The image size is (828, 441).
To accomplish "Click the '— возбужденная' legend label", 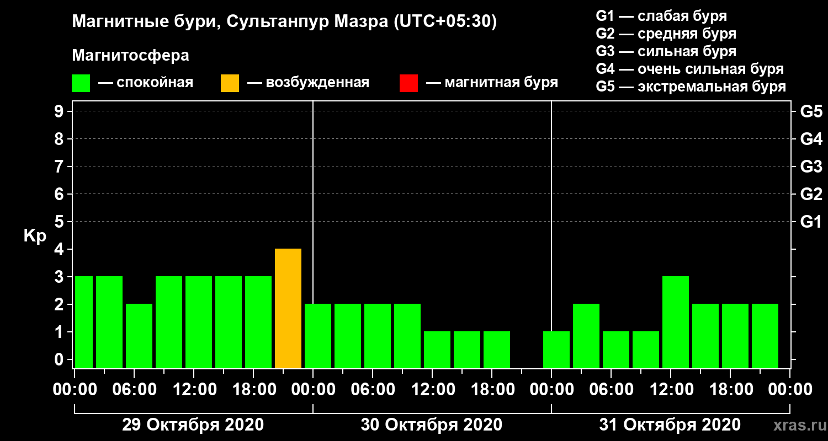I will coord(308,83).
